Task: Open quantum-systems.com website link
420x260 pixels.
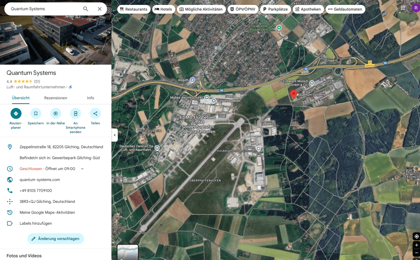Action: pyautogui.click(x=40, y=179)
